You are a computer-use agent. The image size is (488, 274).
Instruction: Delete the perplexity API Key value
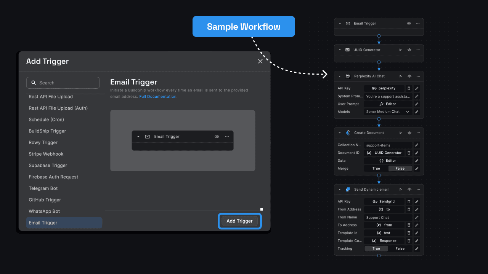coord(409,88)
